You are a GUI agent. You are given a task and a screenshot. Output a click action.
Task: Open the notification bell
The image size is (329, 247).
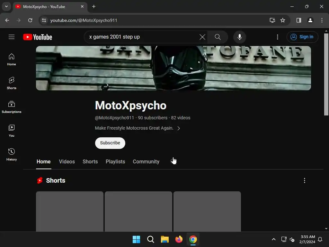(x=320, y=239)
